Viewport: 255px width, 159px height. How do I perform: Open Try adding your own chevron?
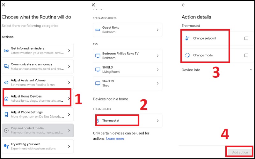(x=69, y=146)
